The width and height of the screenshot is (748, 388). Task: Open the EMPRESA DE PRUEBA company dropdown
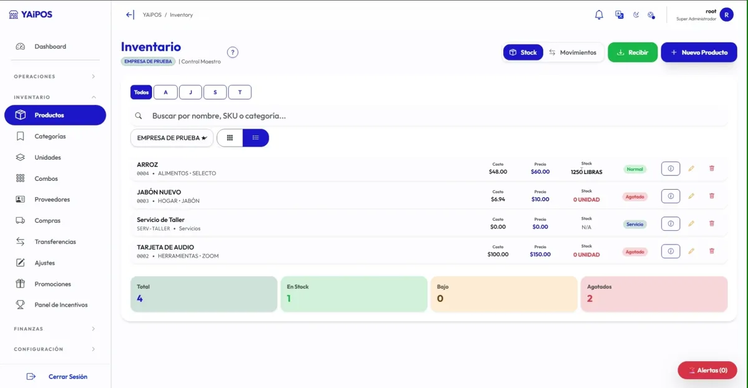[x=172, y=138]
